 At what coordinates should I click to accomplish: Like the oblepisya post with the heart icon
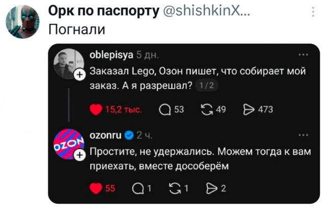96,109
